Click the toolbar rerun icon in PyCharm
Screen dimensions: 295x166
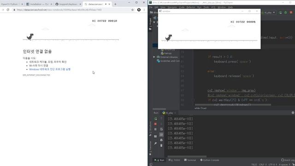(280, 12)
